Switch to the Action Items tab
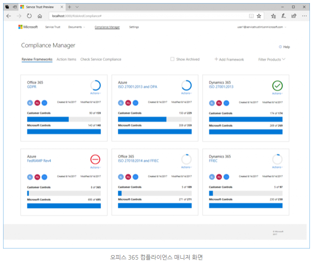The width and height of the screenshot is (313, 264). (66, 59)
